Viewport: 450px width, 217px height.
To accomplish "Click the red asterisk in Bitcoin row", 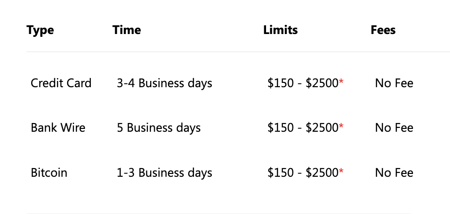I will tap(341, 171).
